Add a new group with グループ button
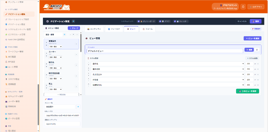The height and width of the screenshot is (132, 268). point(74,28)
